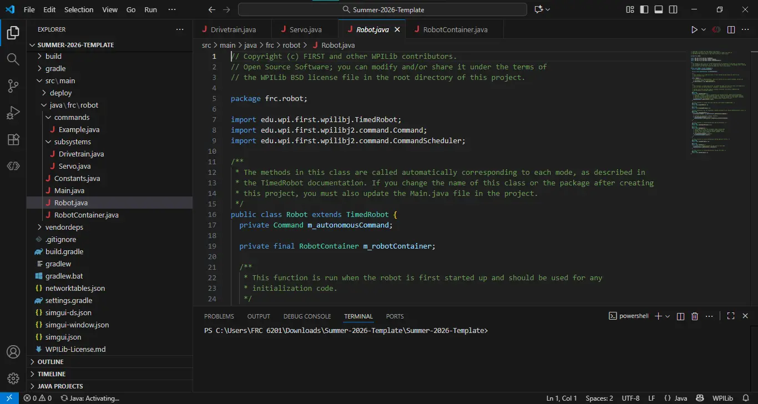Open the Search view in activity bar
Screen dimensions: 758x404
[13, 59]
